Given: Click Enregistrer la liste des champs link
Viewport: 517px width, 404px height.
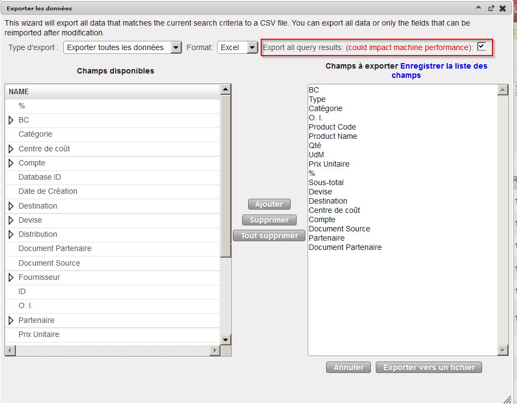Looking at the screenshot, I should tap(439, 70).
